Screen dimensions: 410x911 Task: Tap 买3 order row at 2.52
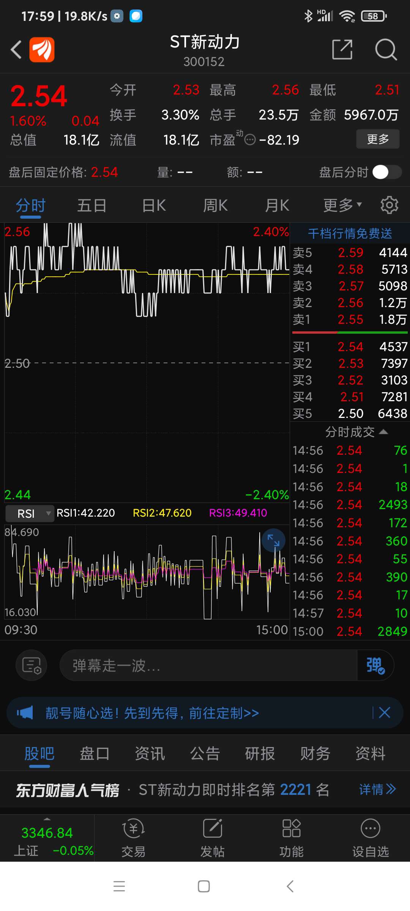point(350,380)
